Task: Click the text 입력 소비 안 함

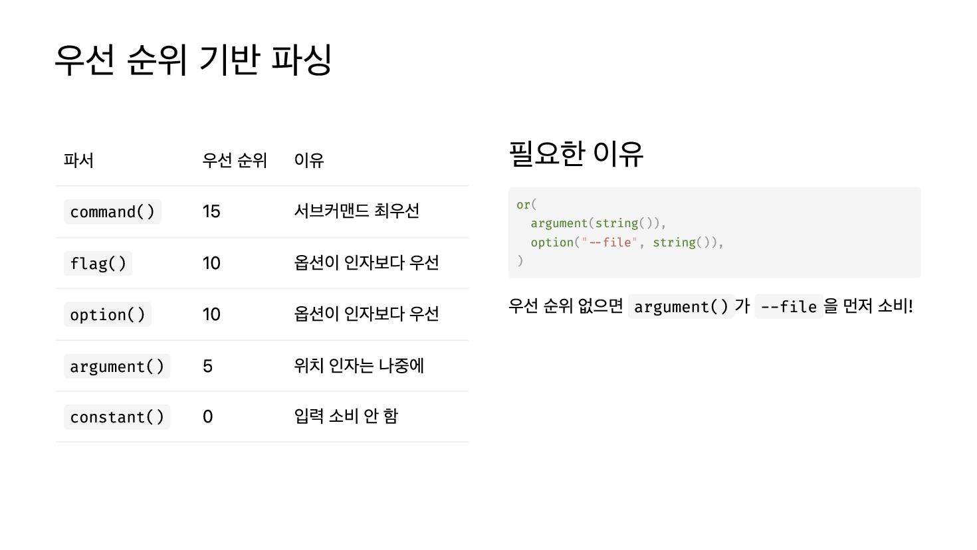Action: point(346,416)
